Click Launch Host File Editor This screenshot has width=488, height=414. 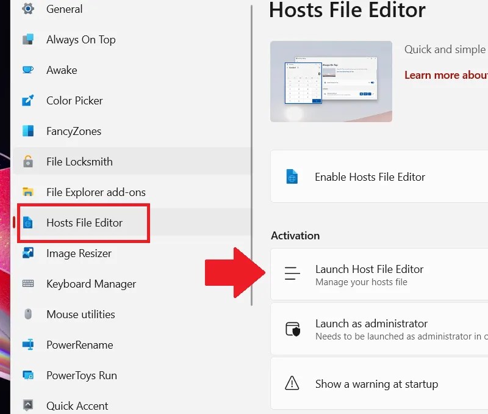coord(370,268)
